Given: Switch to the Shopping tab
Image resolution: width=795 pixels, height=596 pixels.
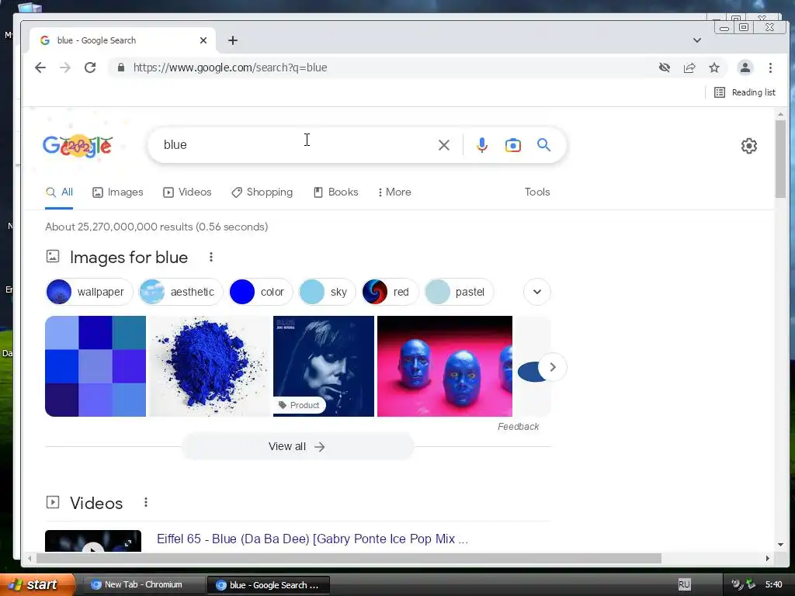Looking at the screenshot, I should [262, 192].
